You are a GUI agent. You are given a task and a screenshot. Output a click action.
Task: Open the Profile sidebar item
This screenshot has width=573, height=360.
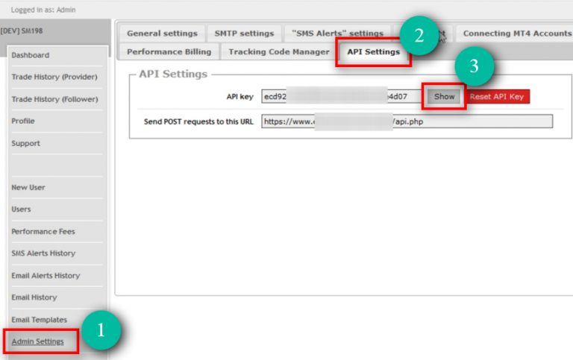(x=23, y=121)
